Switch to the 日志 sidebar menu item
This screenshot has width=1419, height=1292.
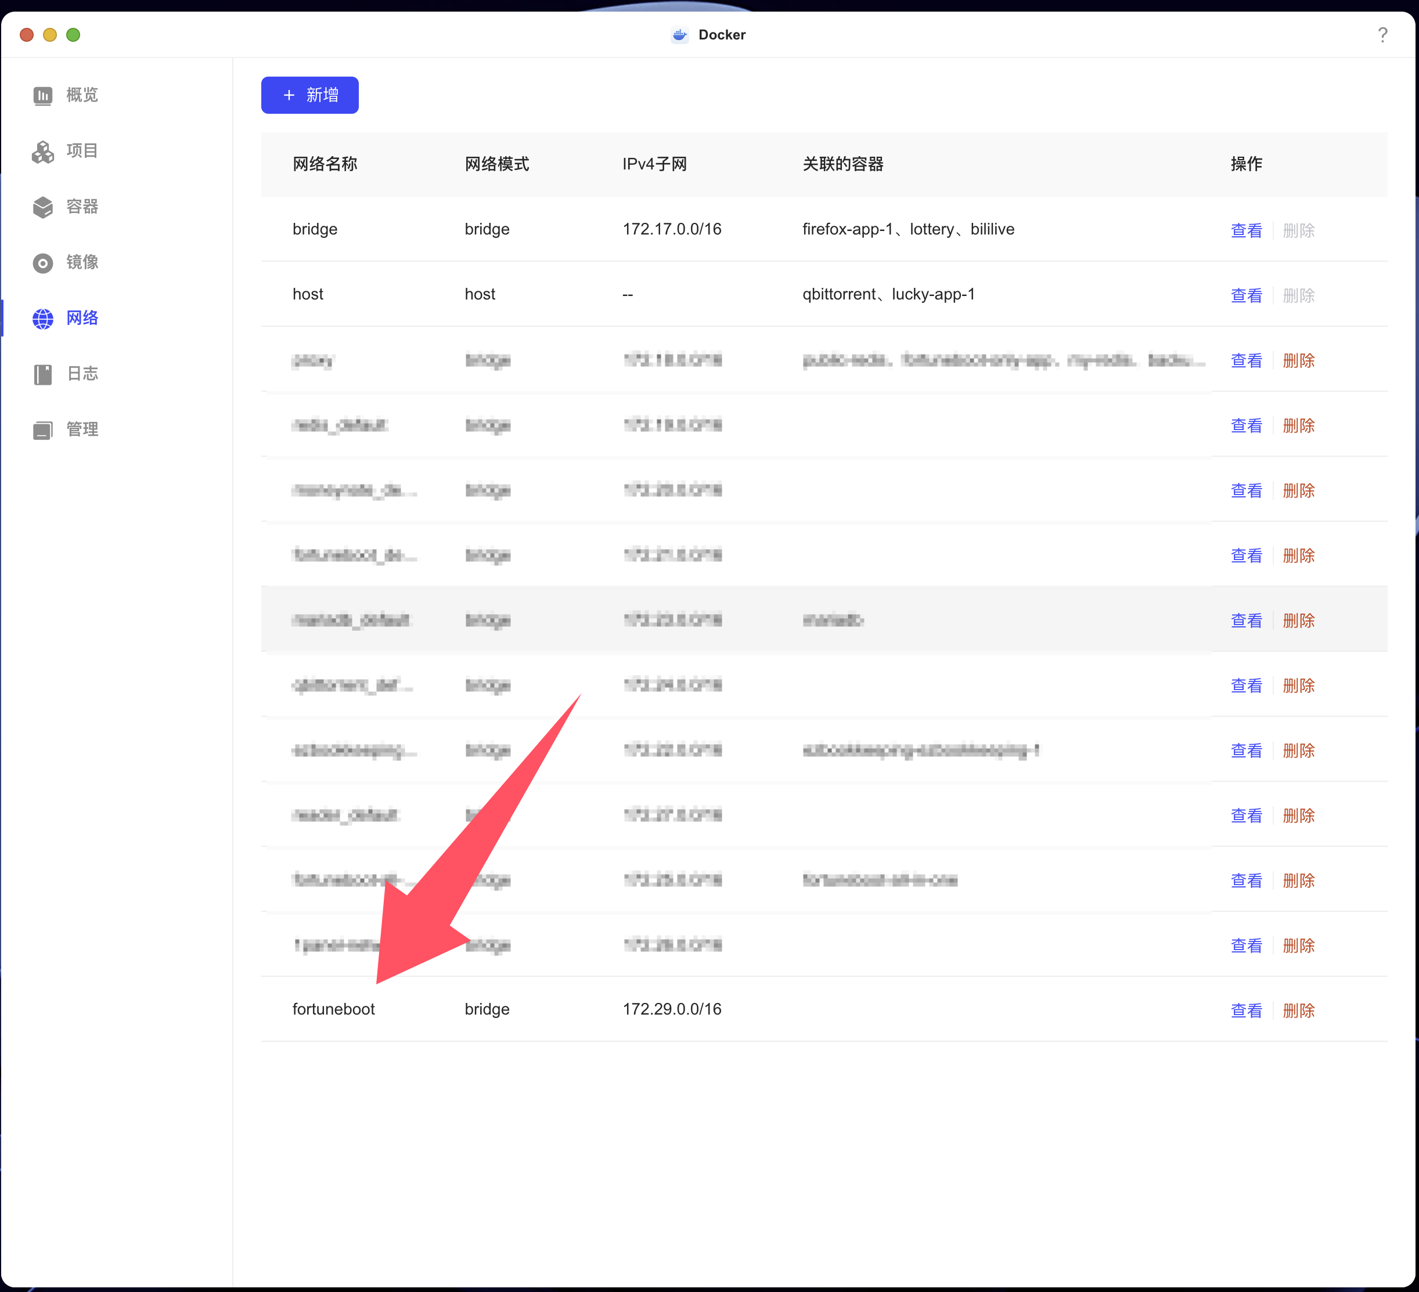tap(82, 374)
